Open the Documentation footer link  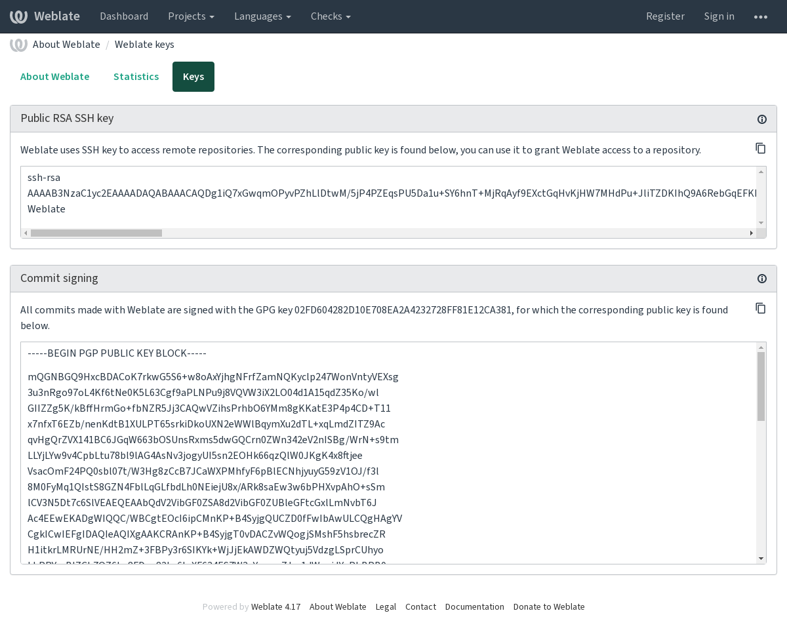click(x=475, y=607)
